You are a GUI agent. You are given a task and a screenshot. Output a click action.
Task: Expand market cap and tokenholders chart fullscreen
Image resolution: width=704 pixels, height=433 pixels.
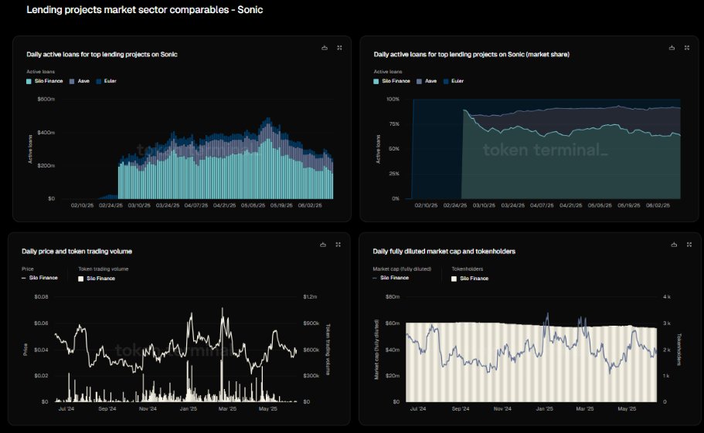coord(689,245)
